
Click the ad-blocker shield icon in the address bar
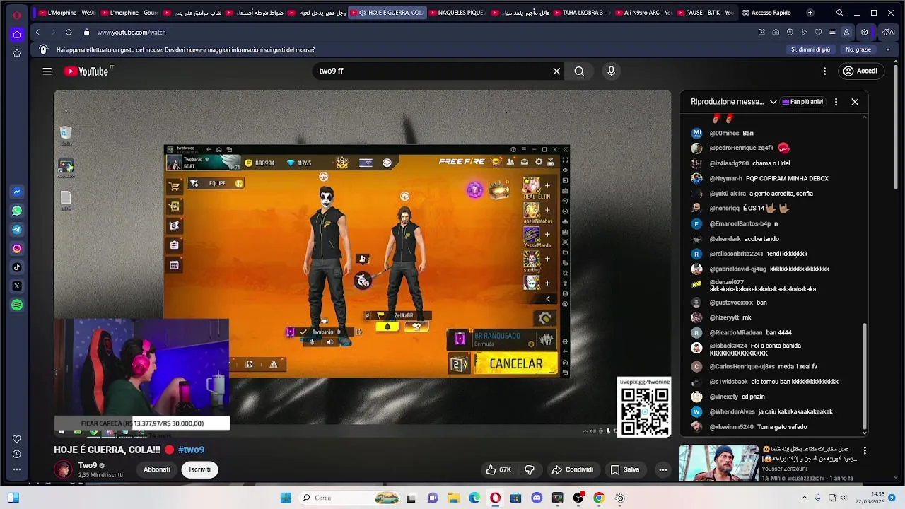pos(790,32)
